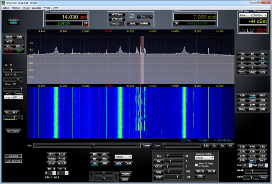272x184 pixels.
Task: Enable Show TX Filter on Display checkbox
Action: [x=196, y=165]
